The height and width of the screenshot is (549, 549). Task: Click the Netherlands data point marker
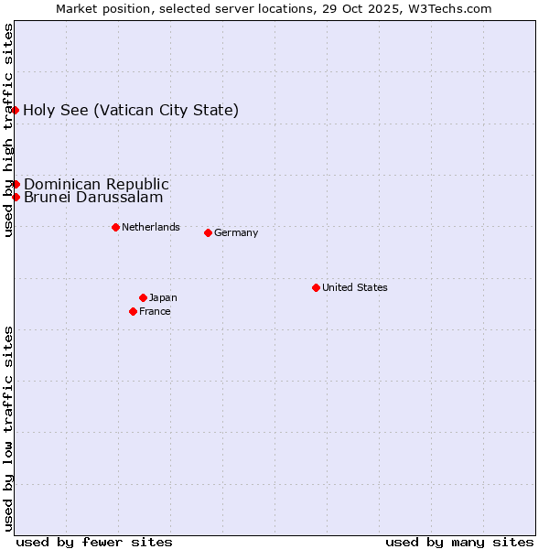tap(115, 227)
